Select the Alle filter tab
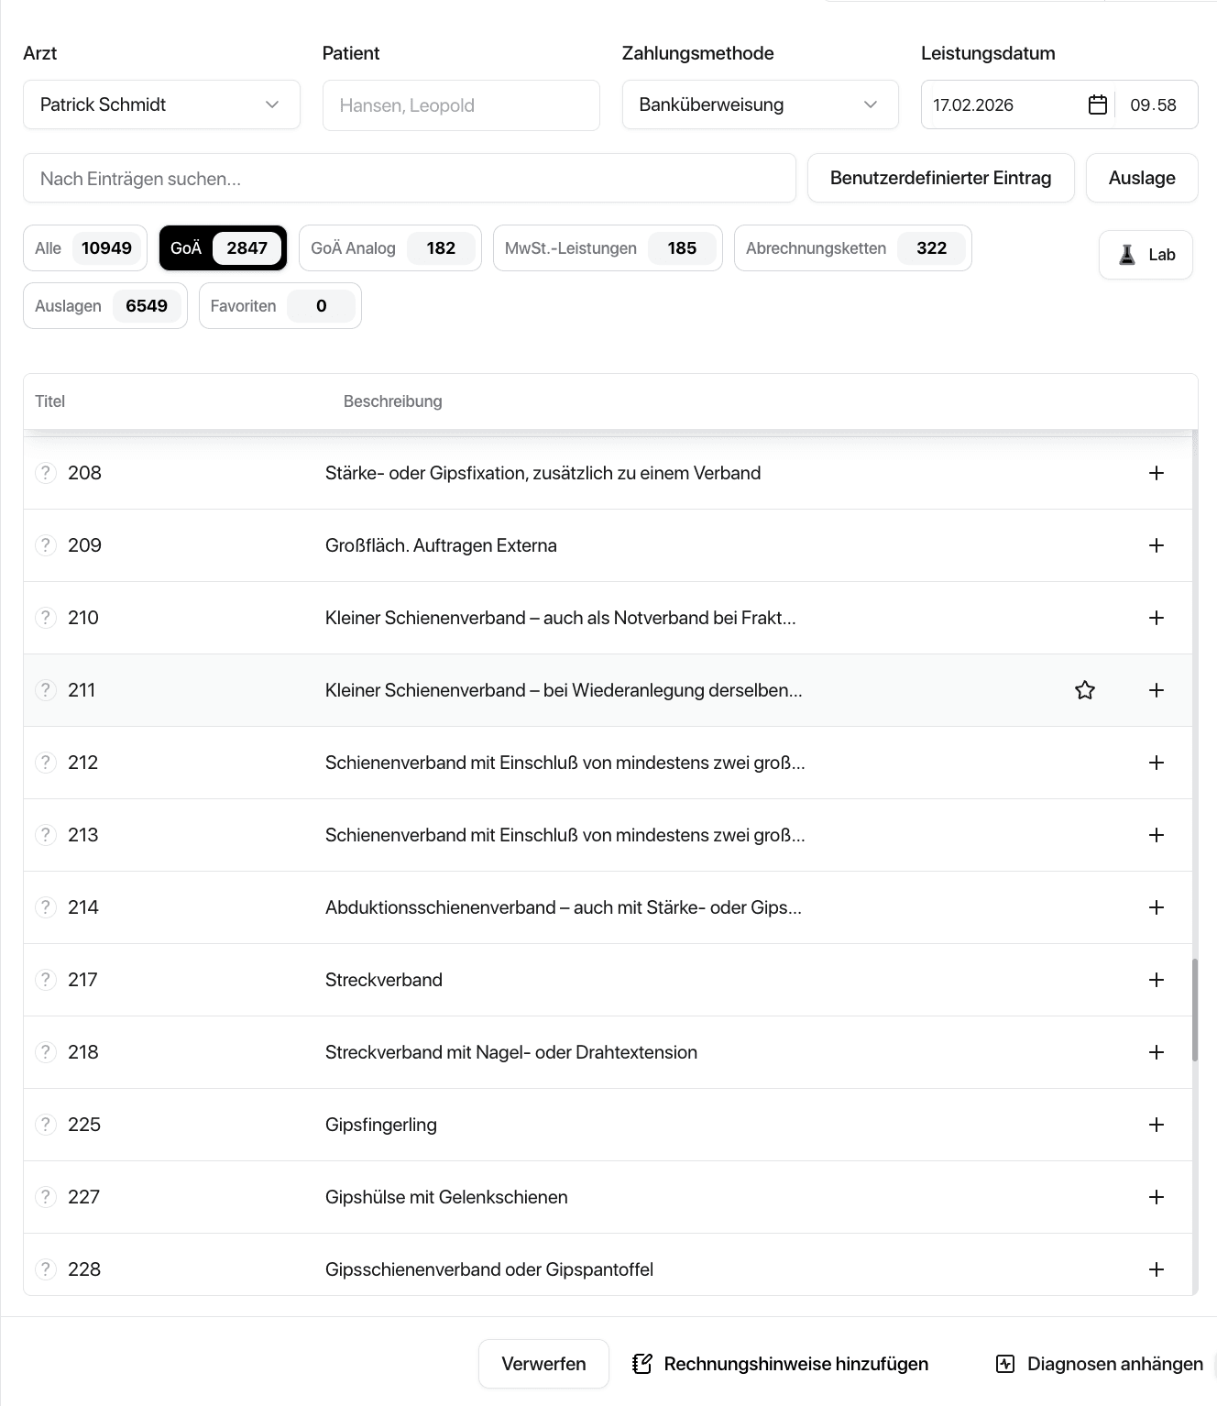Viewport: 1217px width, 1406px height. (x=85, y=248)
